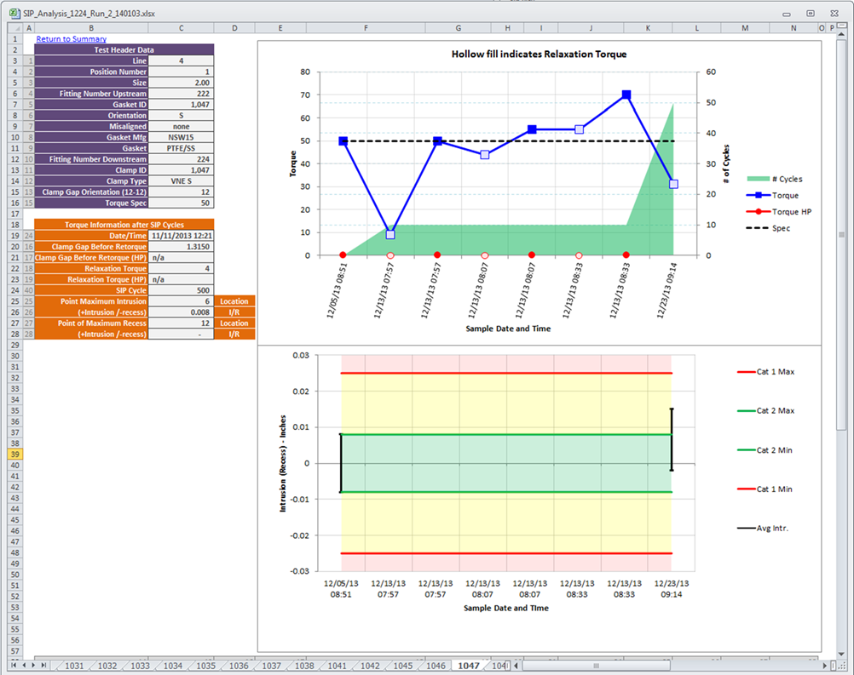Select the Size value 2.00 cell
Screen dimensions: 854x675
click(181, 83)
